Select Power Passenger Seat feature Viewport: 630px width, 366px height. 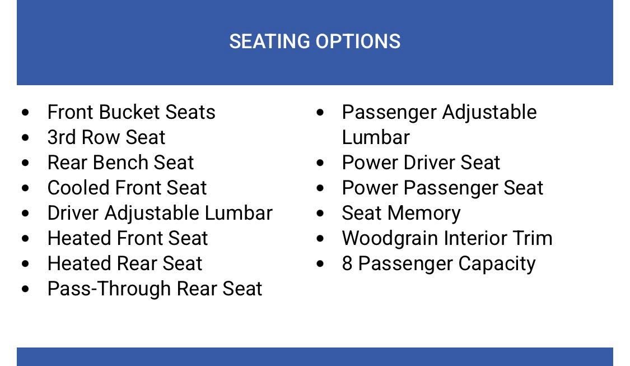pyautogui.click(x=442, y=188)
